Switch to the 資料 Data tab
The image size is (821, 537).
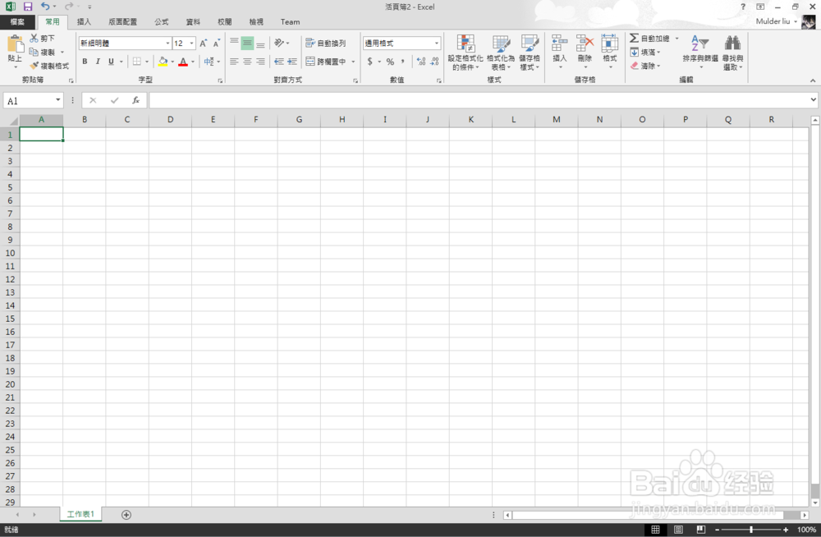click(193, 21)
